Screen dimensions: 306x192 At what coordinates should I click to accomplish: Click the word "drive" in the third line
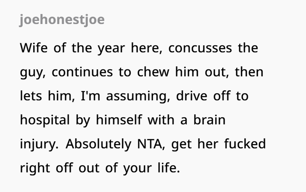click(x=191, y=96)
